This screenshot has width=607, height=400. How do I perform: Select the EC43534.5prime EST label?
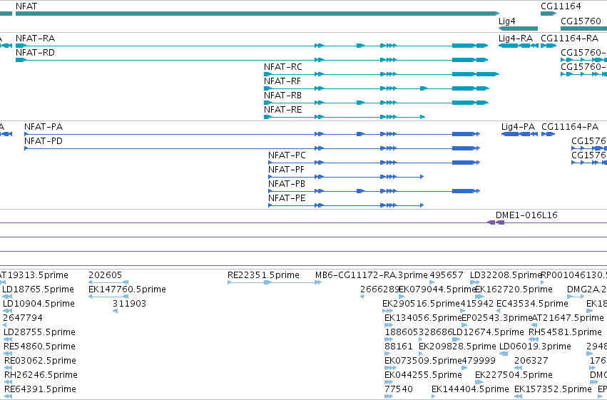tap(532, 304)
